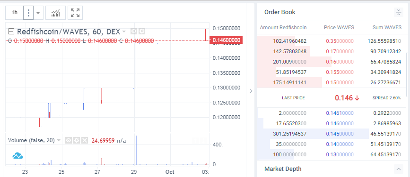Open the Redfishcoin/WAVES title dropdown arrow
This screenshot has height=177, width=410.
click(124, 32)
